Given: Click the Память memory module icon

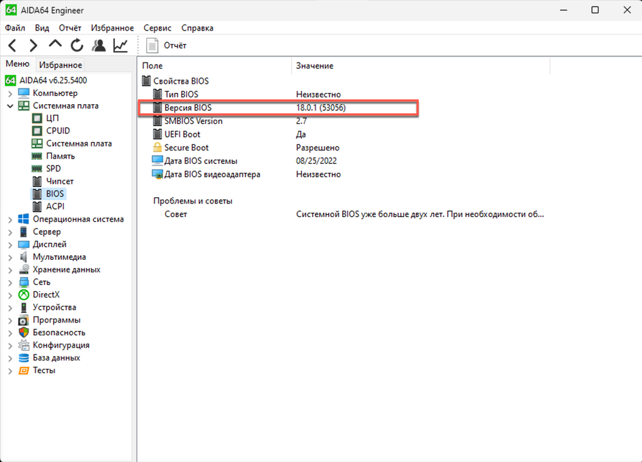Looking at the screenshot, I should pos(37,156).
